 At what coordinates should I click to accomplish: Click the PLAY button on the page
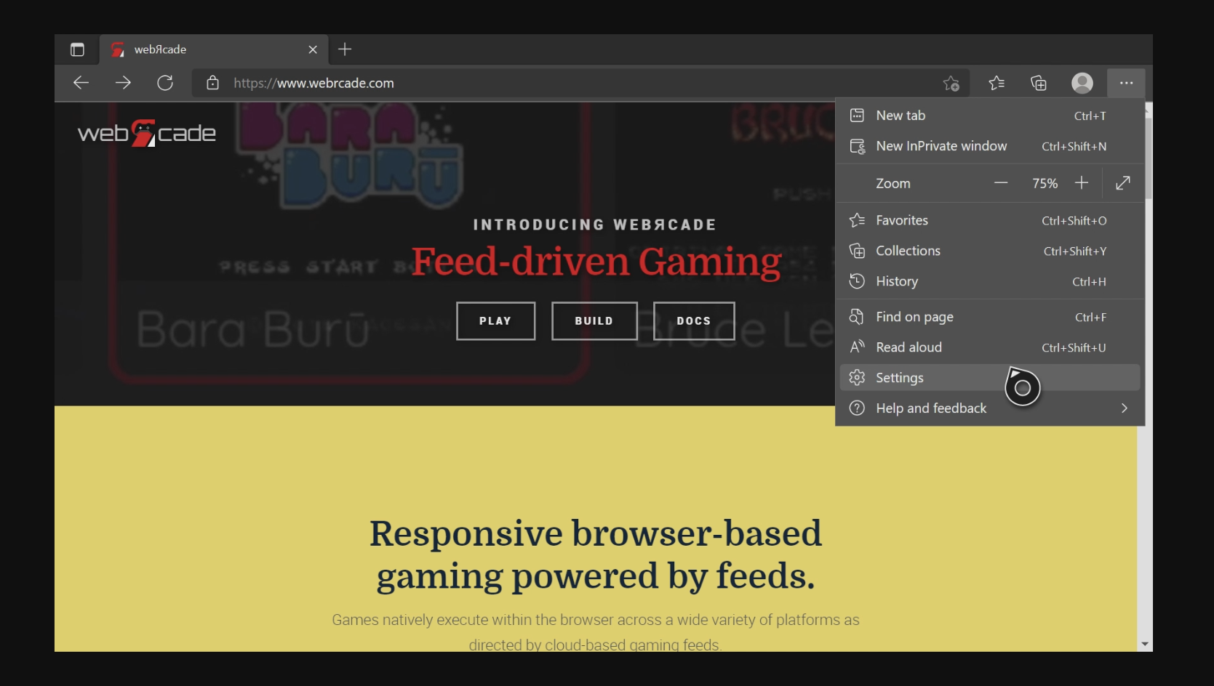coord(495,320)
